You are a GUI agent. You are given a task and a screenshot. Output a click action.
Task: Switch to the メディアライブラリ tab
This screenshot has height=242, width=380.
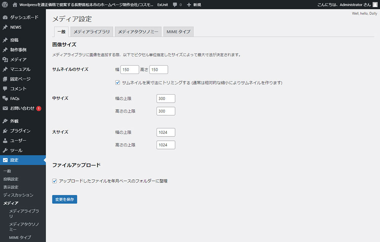92,32
